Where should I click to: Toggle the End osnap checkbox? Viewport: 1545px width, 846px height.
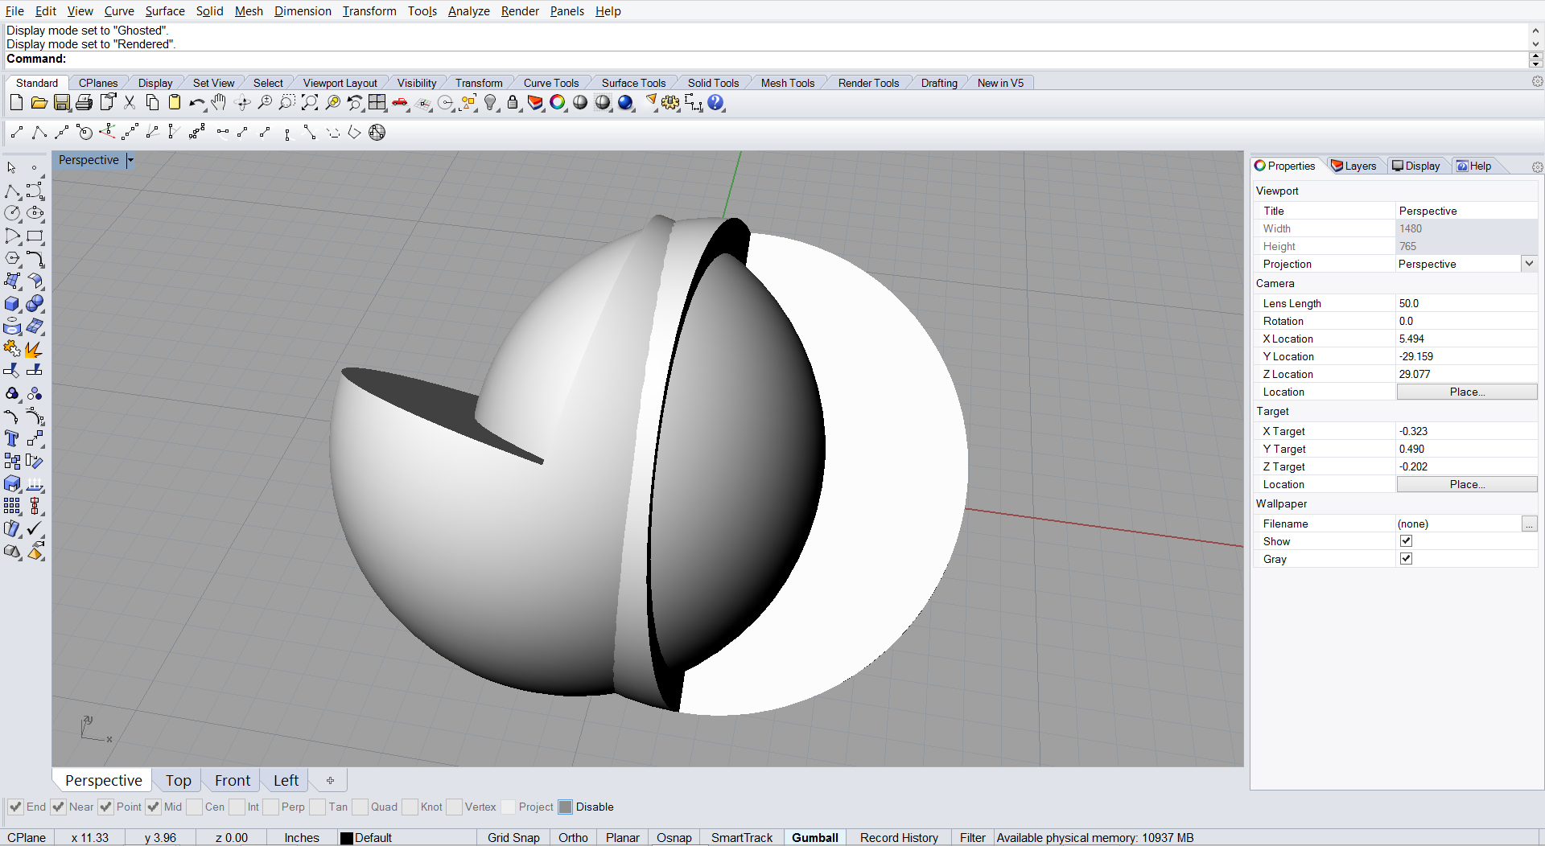[x=16, y=807]
